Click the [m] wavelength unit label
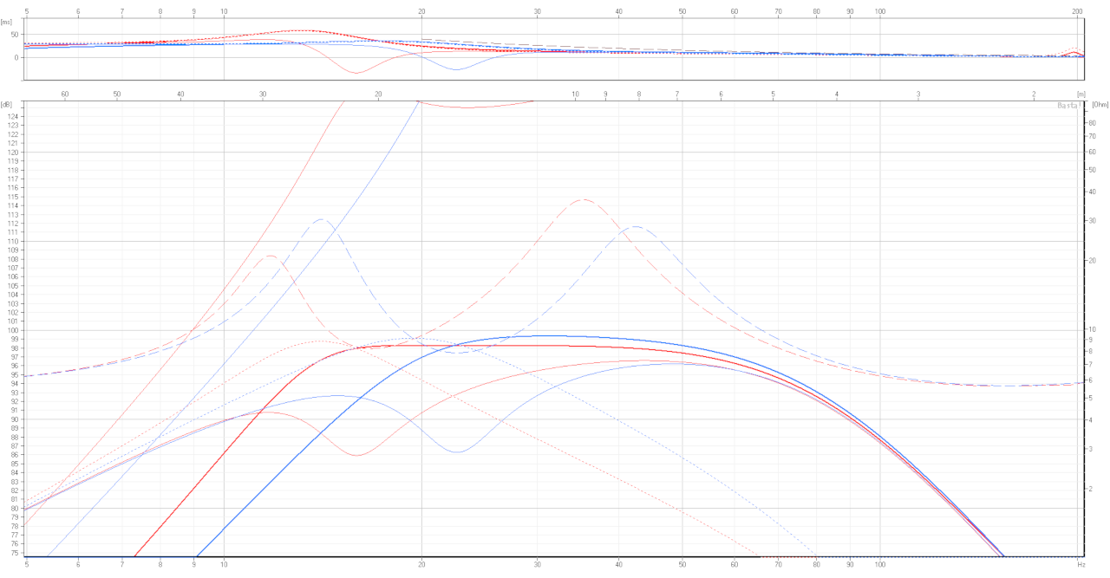1110x578 pixels. coord(1081,94)
